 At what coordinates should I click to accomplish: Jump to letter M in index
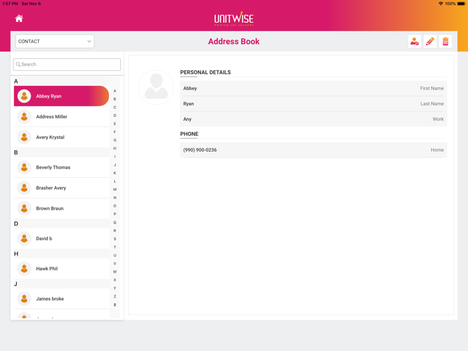[x=114, y=189]
